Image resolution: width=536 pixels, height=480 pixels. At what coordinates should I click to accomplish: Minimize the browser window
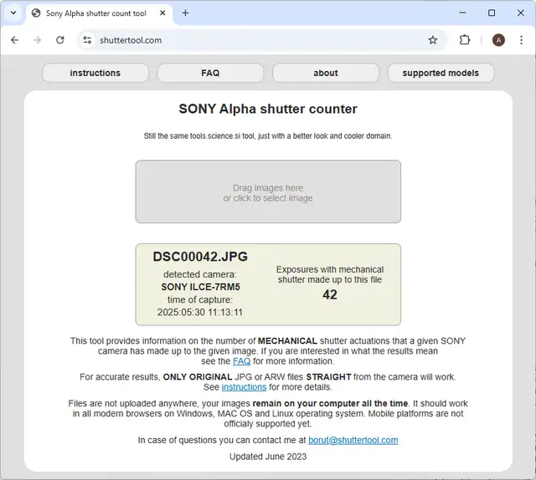pos(462,13)
